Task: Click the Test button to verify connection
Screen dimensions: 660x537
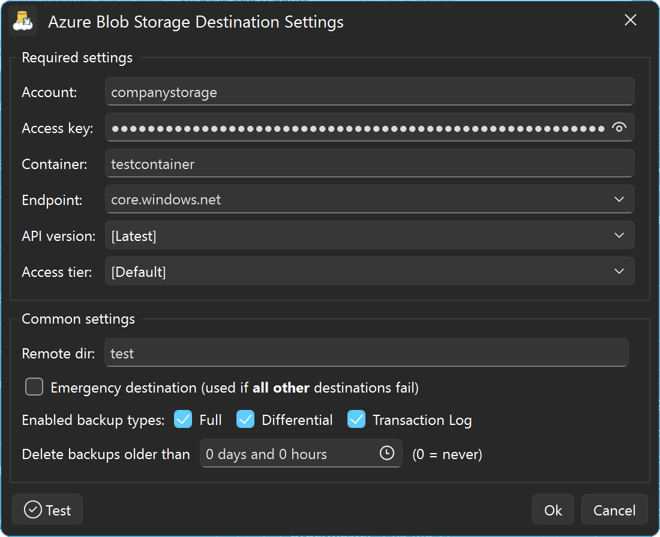Action: (x=47, y=509)
